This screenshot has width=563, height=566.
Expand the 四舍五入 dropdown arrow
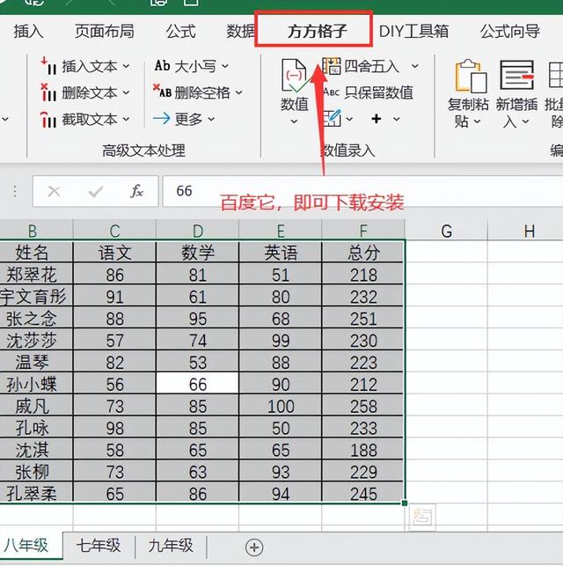[415, 66]
